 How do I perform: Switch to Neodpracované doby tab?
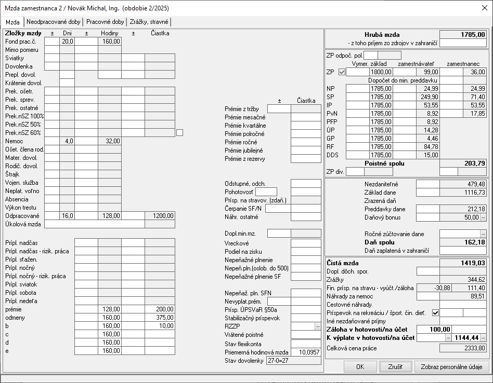(54, 22)
